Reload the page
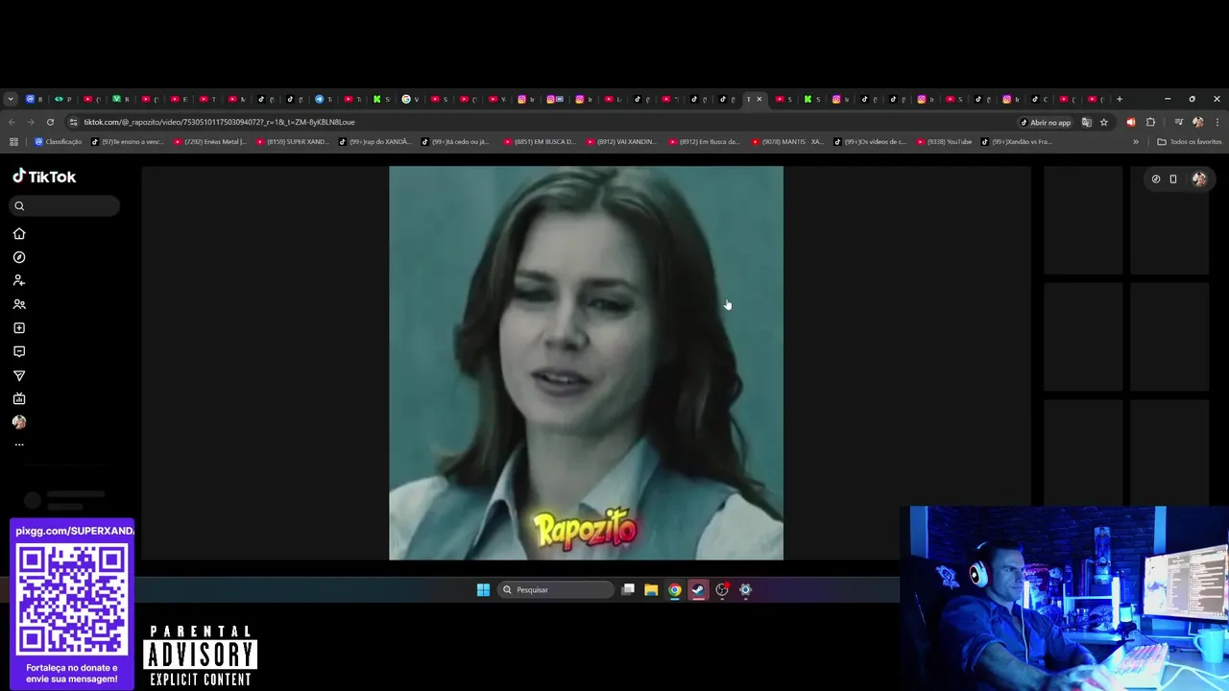 tap(50, 122)
